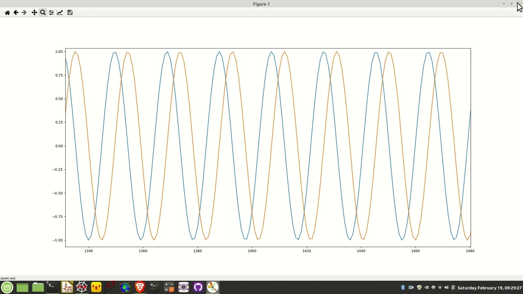This screenshot has height=294, width=523.
Task: Switch to the terminal window with badge 2
Action: pos(51,287)
